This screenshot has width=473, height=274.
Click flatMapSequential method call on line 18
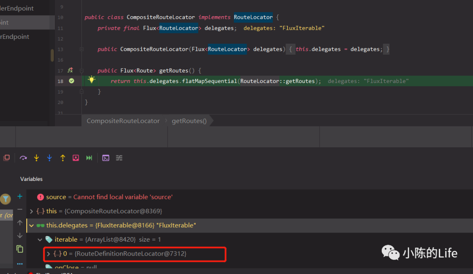[x=209, y=81]
